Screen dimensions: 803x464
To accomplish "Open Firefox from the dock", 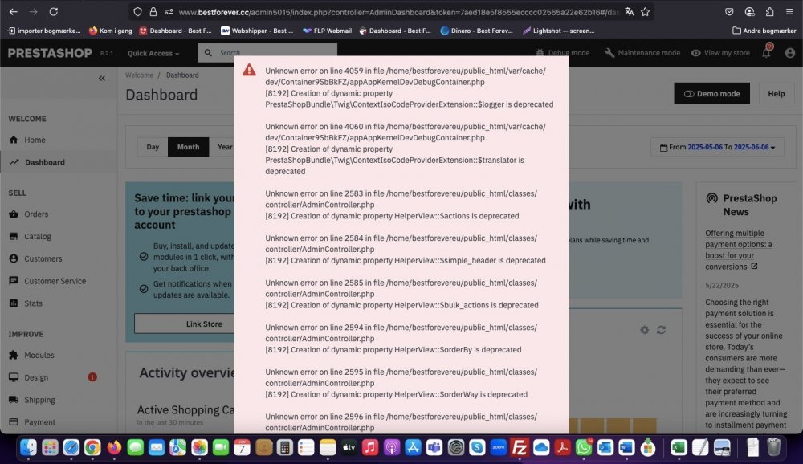I will pos(114,447).
